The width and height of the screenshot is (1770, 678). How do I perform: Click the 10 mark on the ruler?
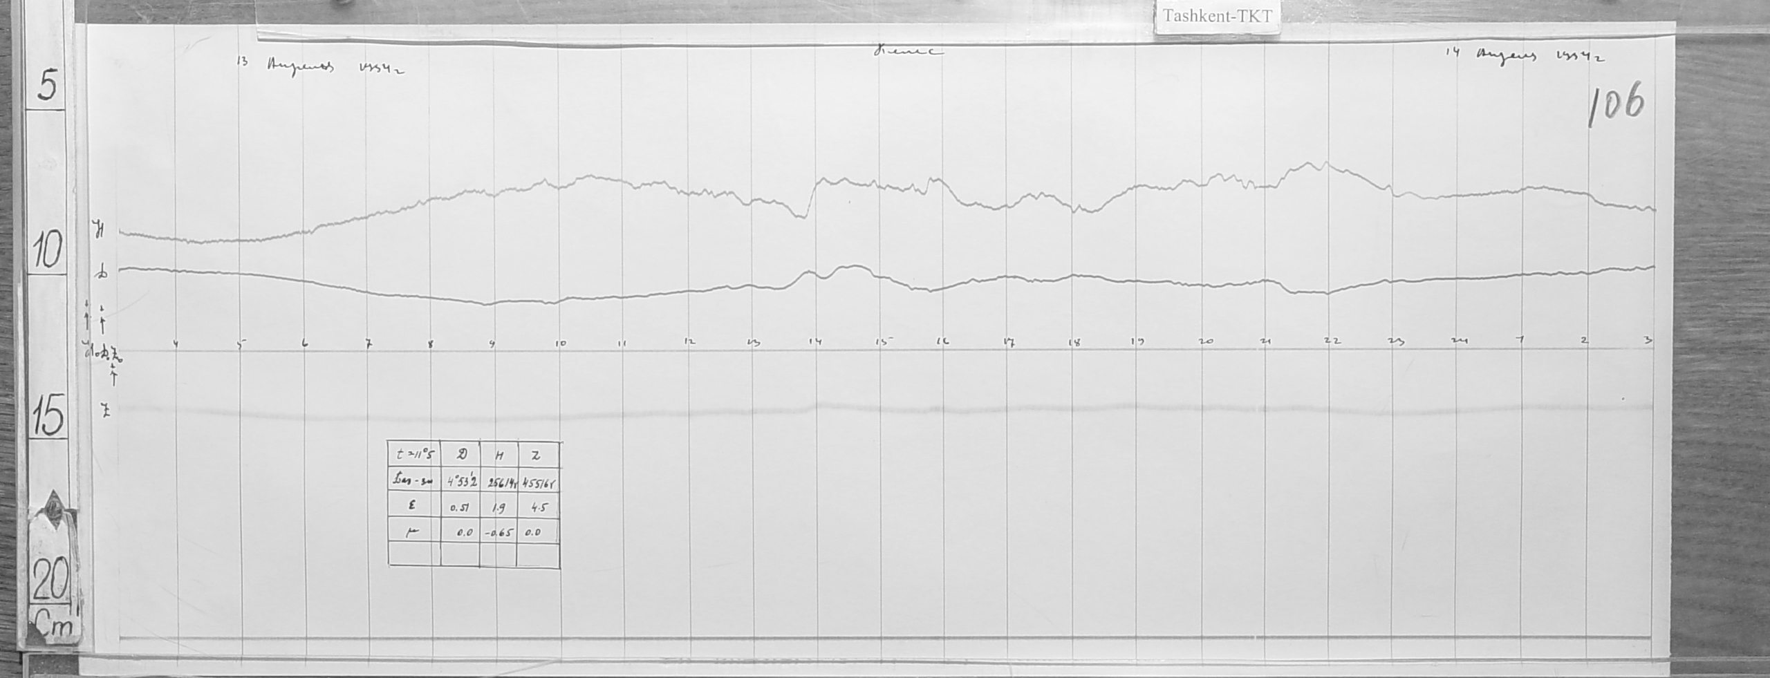point(47,250)
